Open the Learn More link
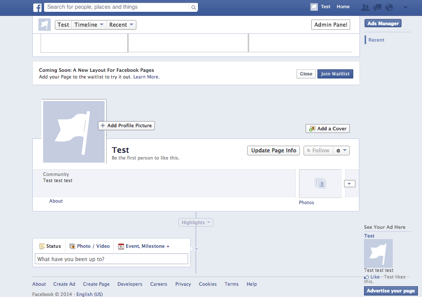 pos(146,77)
